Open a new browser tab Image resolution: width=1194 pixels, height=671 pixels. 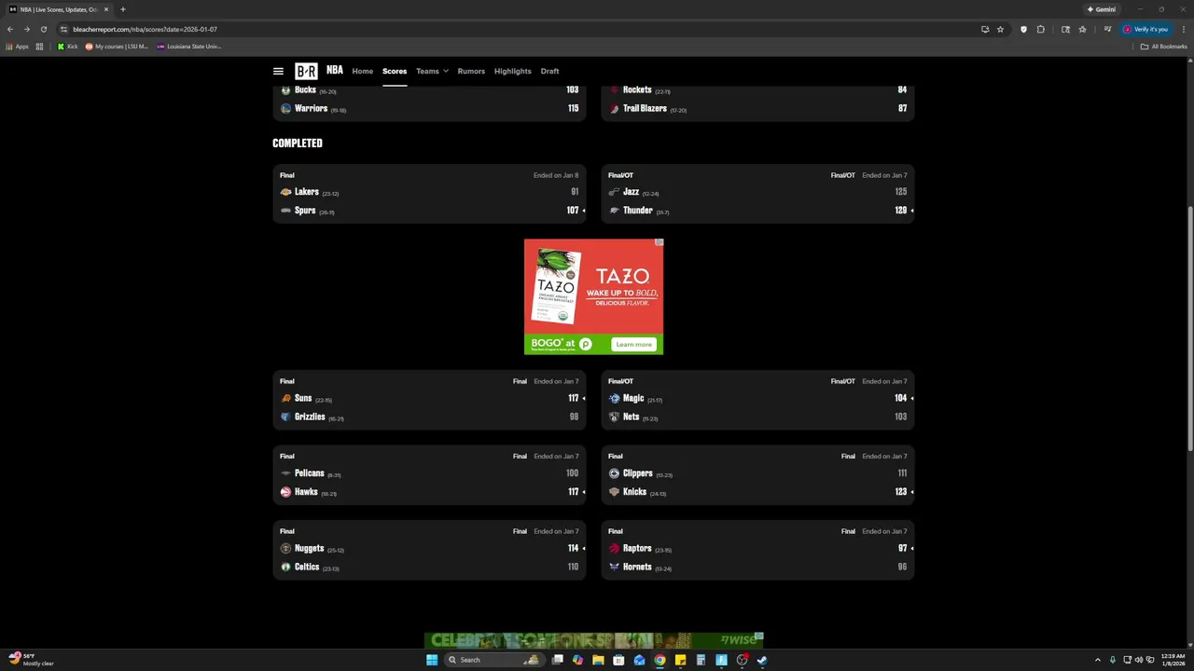(x=122, y=9)
